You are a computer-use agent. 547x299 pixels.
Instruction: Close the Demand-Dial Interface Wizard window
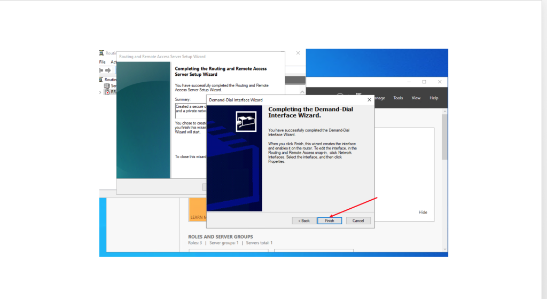369,100
